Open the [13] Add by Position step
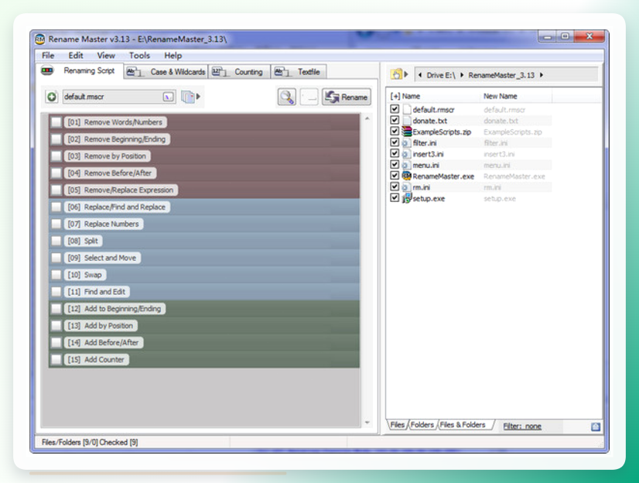 [x=101, y=326]
